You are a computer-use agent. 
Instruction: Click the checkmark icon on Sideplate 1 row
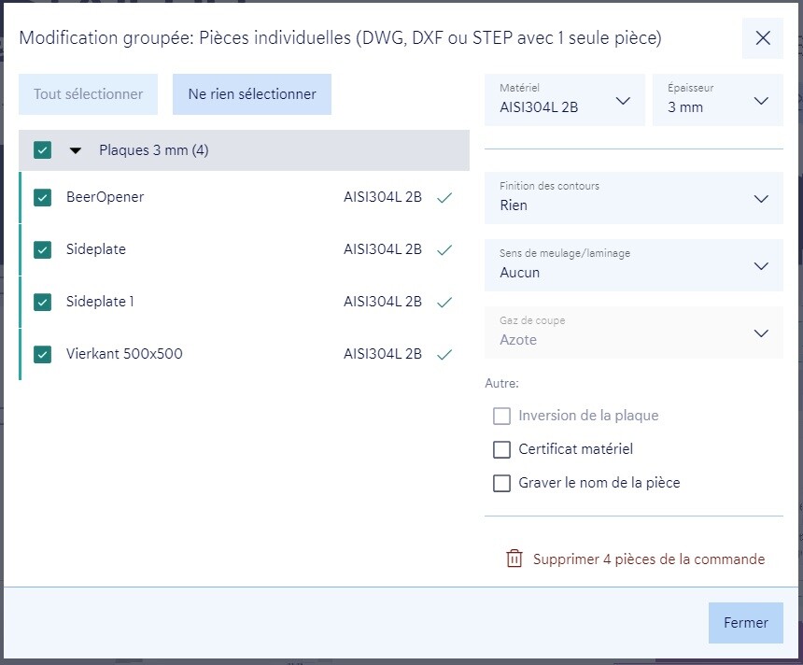(444, 302)
